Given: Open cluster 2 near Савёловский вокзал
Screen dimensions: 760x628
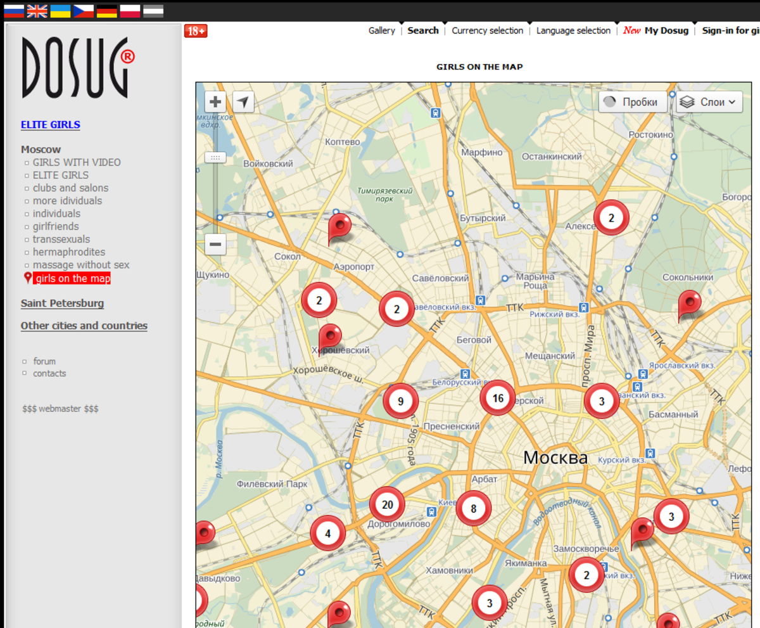Looking at the screenshot, I should tap(396, 309).
